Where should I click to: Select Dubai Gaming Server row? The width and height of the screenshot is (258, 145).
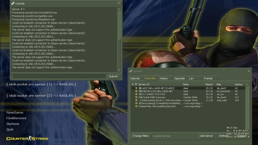[x=188, y=100]
